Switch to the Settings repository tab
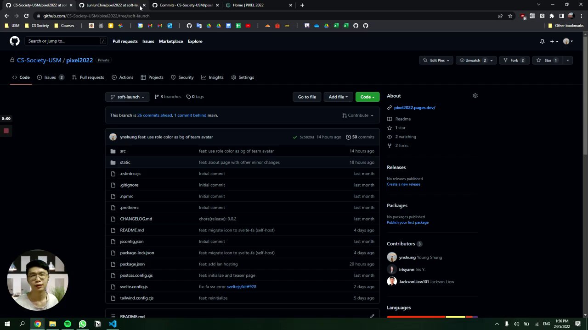This screenshot has height=330, width=588. pos(243,77)
